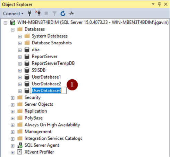Refresh Object Explorer with the circular arrow
The height and width of the screenshot is (157, 170).
tap(63, 14)
